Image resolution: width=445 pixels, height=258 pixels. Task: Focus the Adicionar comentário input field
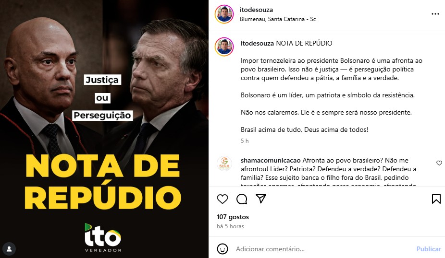tap(323, 249)
